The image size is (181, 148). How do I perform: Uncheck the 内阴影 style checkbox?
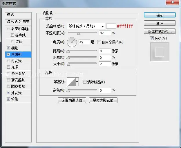[8, 54]
